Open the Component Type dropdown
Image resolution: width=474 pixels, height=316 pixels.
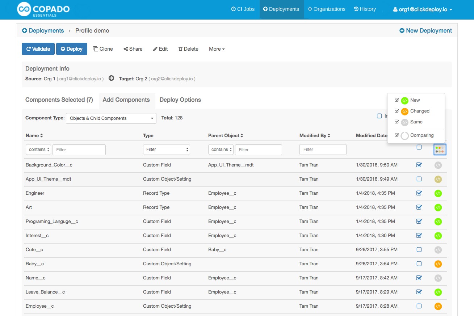pyautogui.click(x=111, y=118)
